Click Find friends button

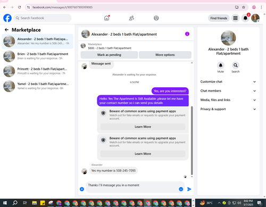point(219,18)
